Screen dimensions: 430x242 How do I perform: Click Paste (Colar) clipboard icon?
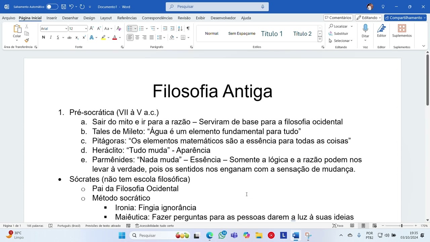17,29
